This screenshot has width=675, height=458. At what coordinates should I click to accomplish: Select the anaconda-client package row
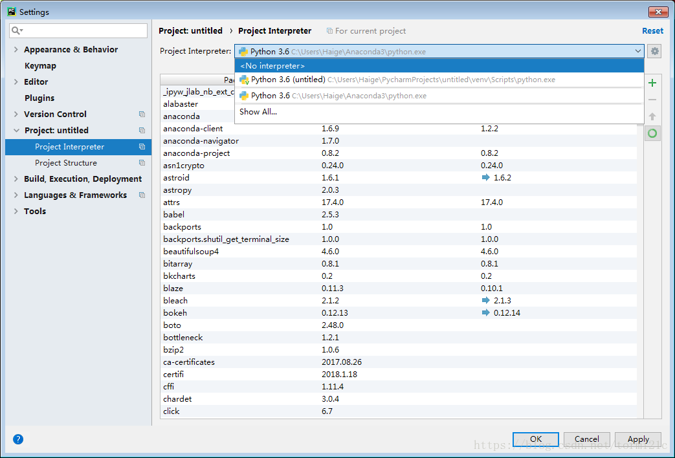399,128
